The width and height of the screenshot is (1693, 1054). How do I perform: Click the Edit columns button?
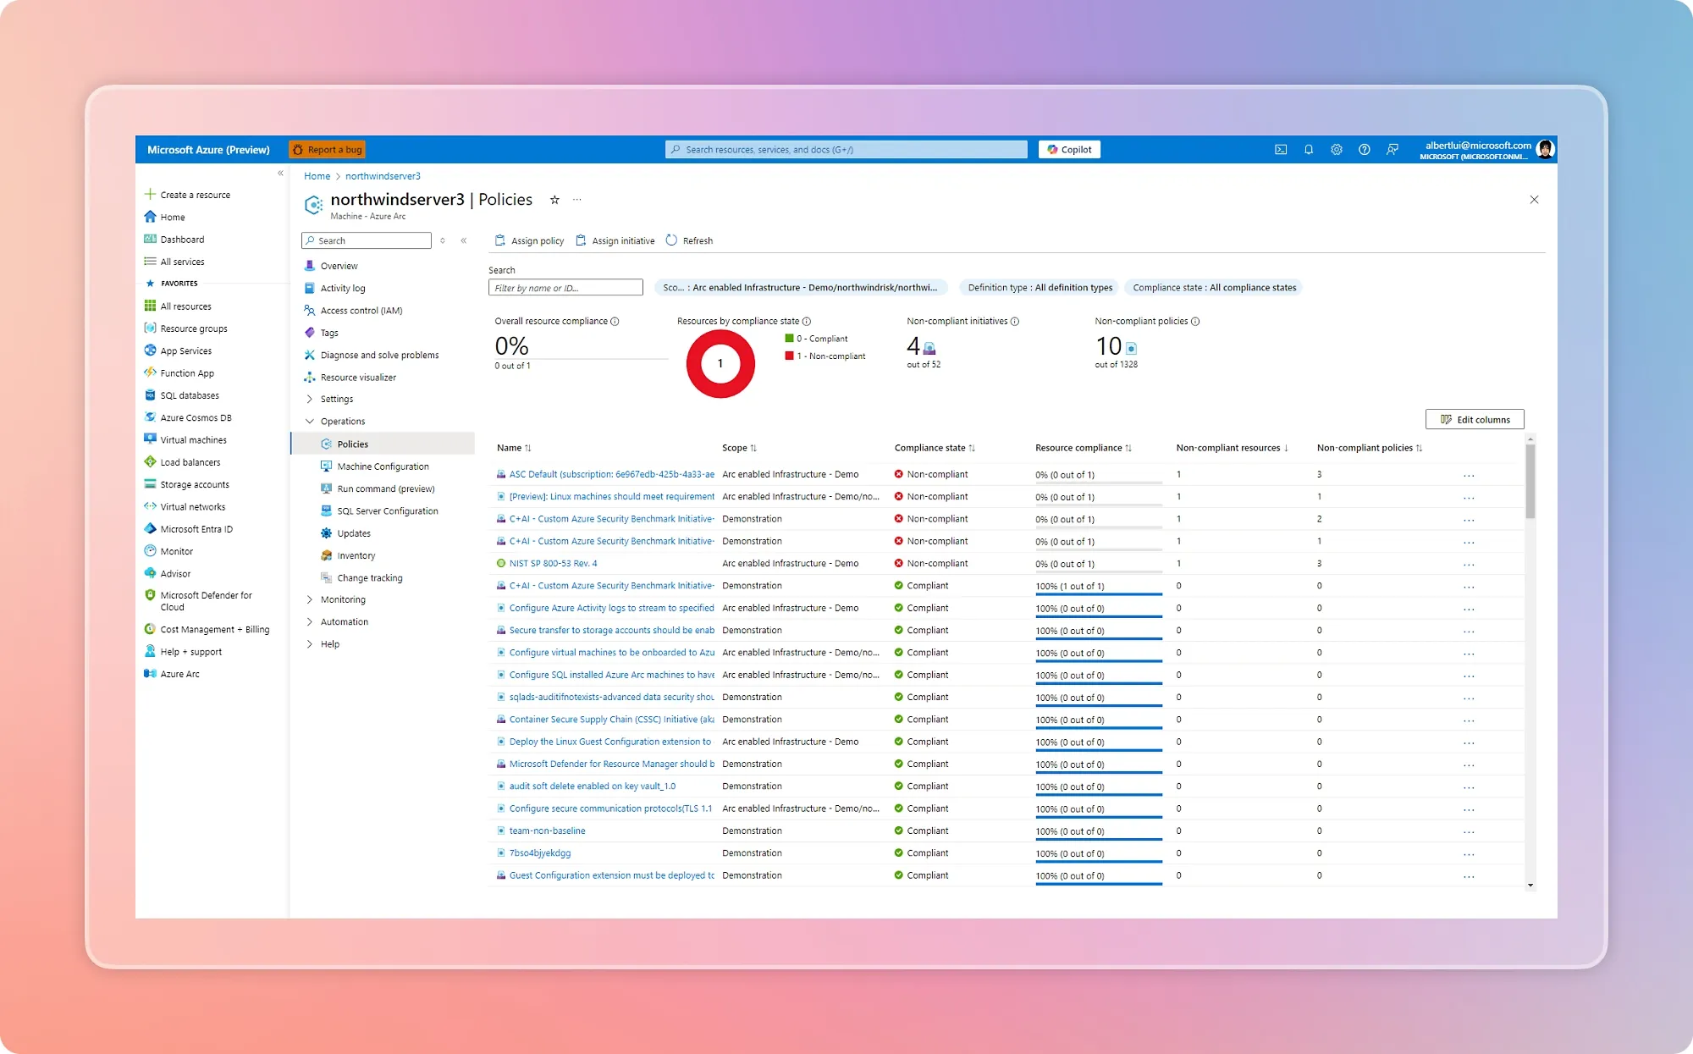coord(1475,420)
